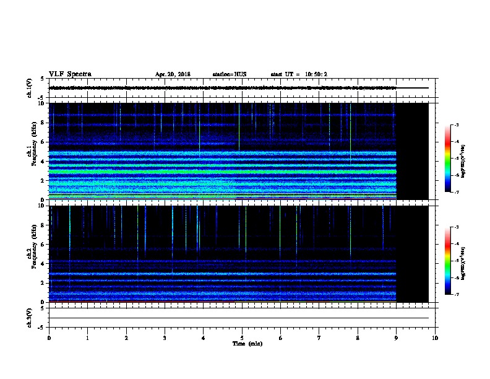490x379 pixels.
Task: Click the "-7" label on ch.2 color bar
Action: [x=456, y=295]
